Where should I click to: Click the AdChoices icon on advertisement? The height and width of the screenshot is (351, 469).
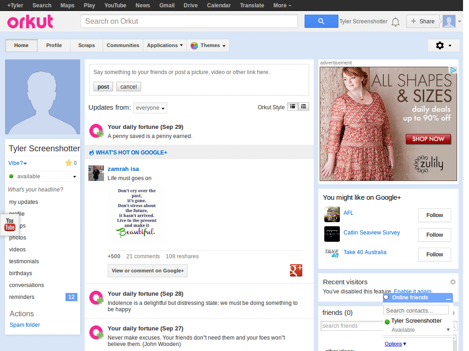(x=453, y=70)
